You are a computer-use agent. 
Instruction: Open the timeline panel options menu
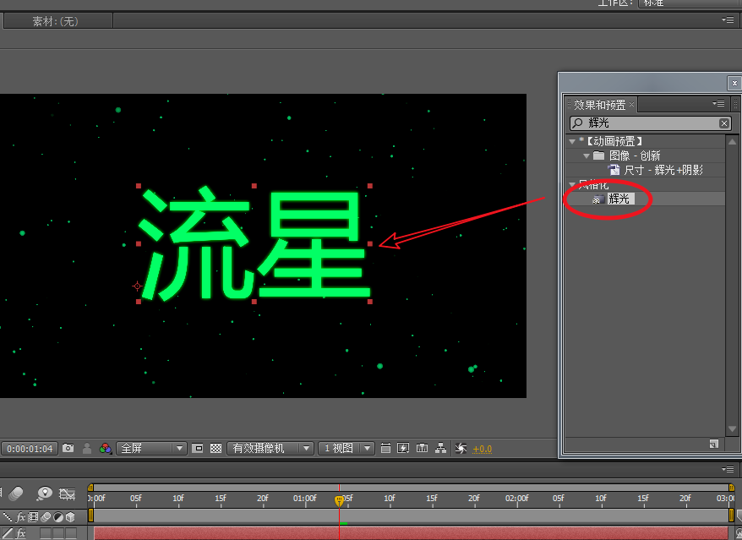coord(728,469)
